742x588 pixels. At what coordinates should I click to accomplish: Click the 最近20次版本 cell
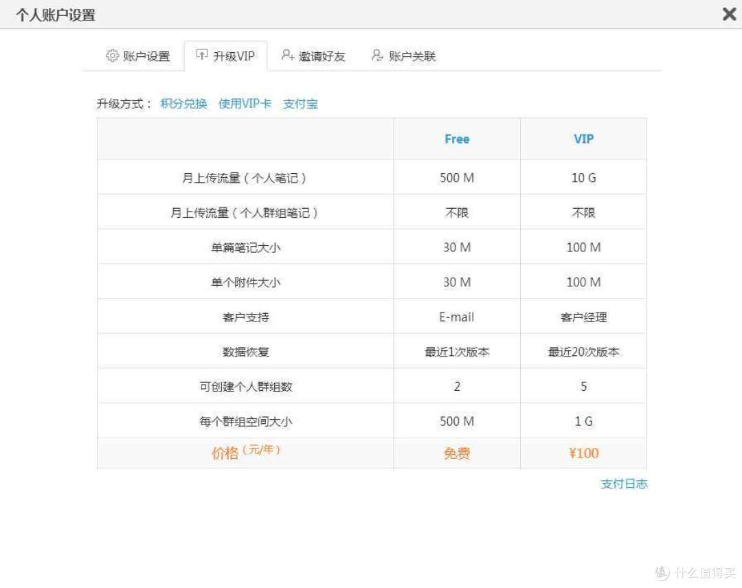[x=583, y=352]
